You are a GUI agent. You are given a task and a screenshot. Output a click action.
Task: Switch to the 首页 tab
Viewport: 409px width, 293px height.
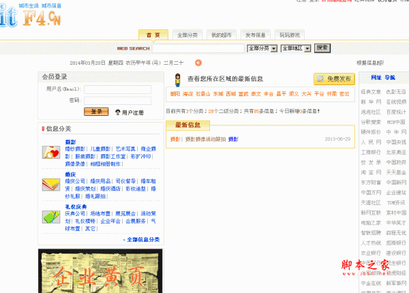point(153,35)
